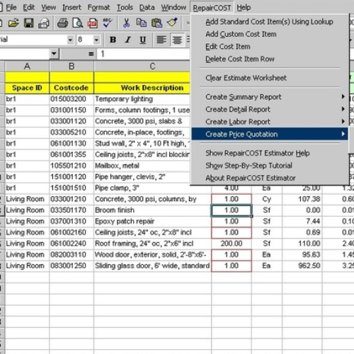
Task: Click the Work Description header cell
Action: 142,88
